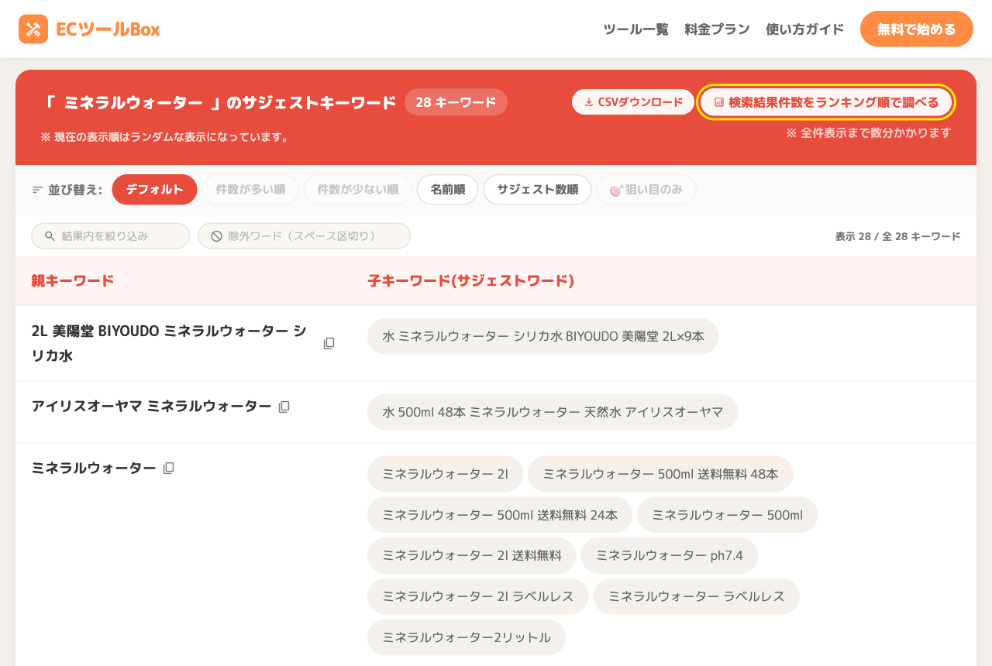
Task: Sort keywords by 名前順
Action: pyautogui.click(x=447, y=190)
